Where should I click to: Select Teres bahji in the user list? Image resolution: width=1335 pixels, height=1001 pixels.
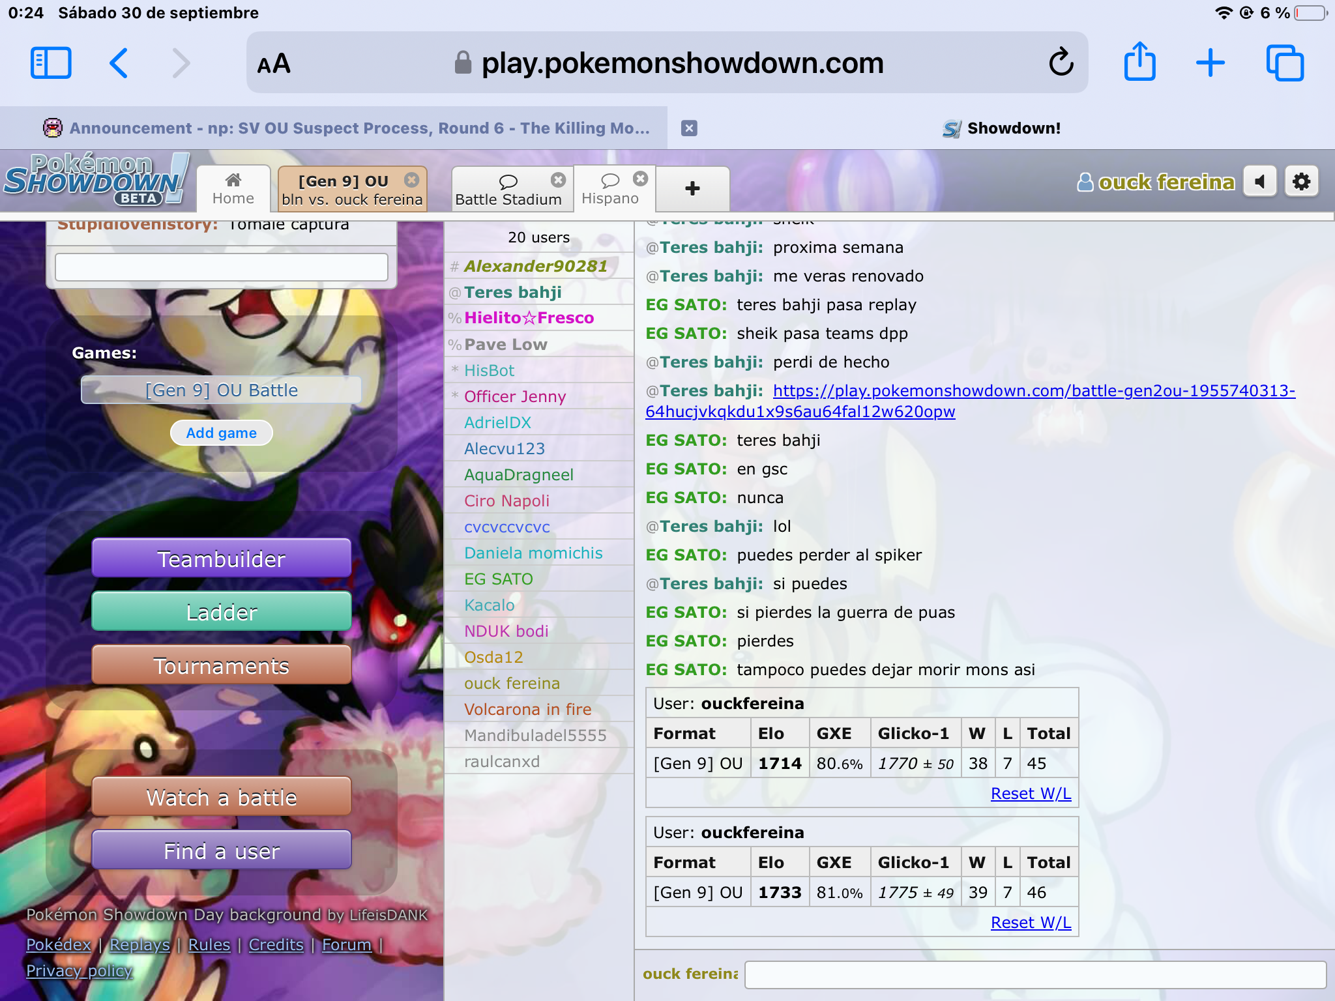(x=512, y=293)
